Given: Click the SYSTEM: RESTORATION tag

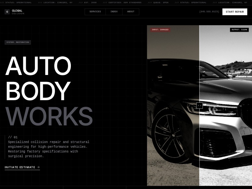Looking at the screenshot, I should point(17,42).
